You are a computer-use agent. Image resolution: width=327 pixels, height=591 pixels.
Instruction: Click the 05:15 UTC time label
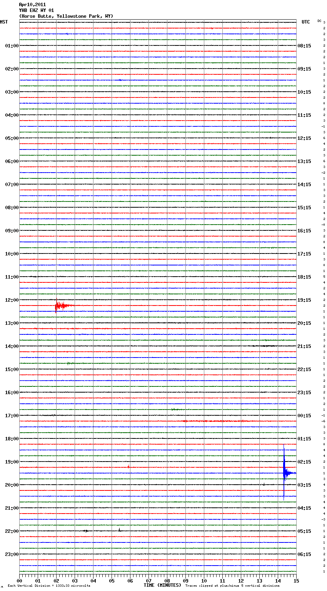point(304,531)
